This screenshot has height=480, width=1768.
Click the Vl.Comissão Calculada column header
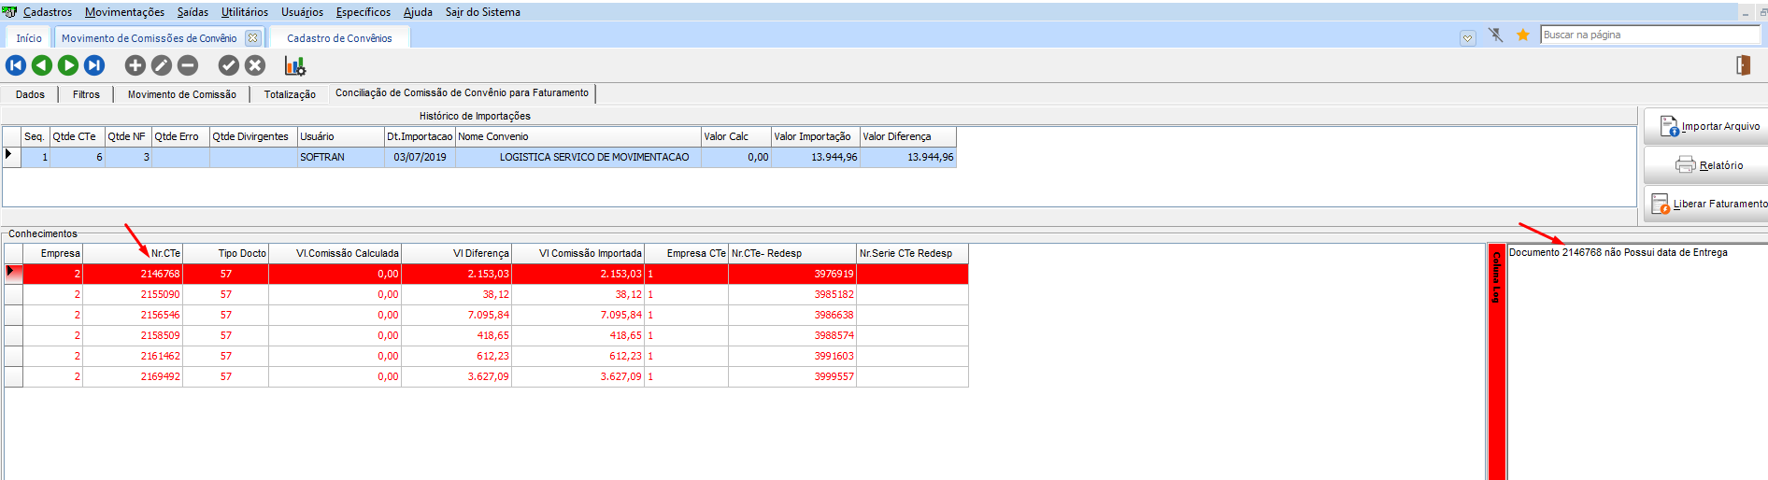coord(335,253)
